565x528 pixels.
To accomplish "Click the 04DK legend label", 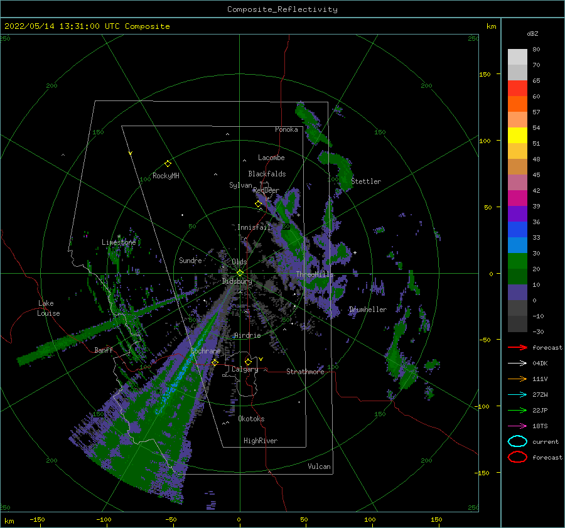I will pos(540,364).
